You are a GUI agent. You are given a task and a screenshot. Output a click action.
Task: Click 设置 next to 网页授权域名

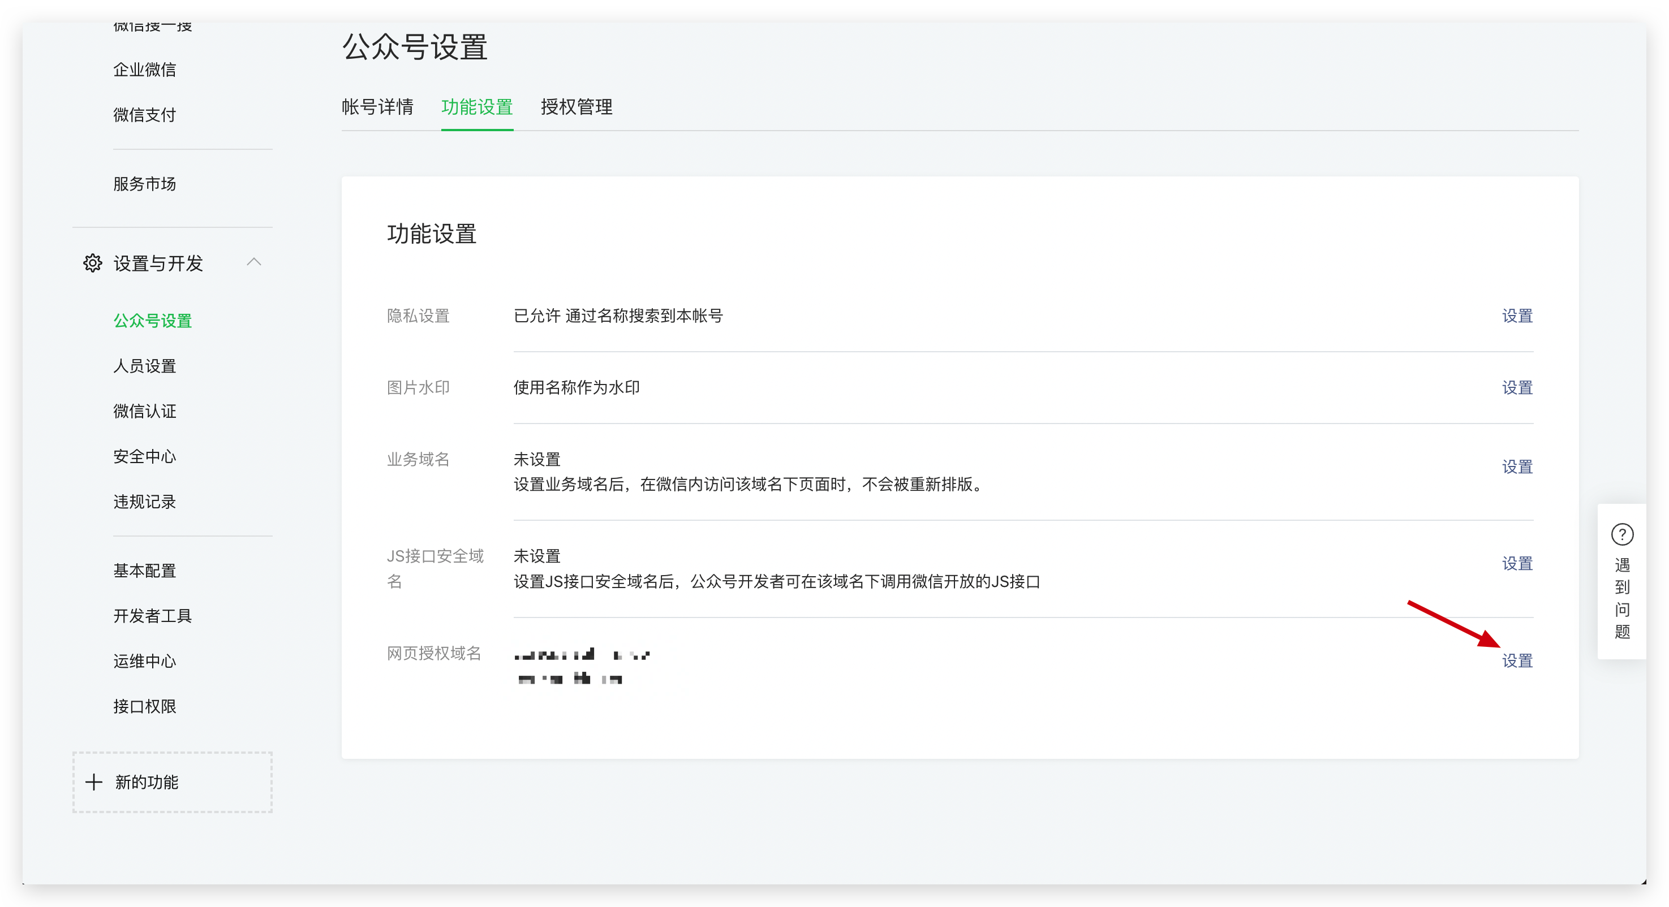(1517, 660)
